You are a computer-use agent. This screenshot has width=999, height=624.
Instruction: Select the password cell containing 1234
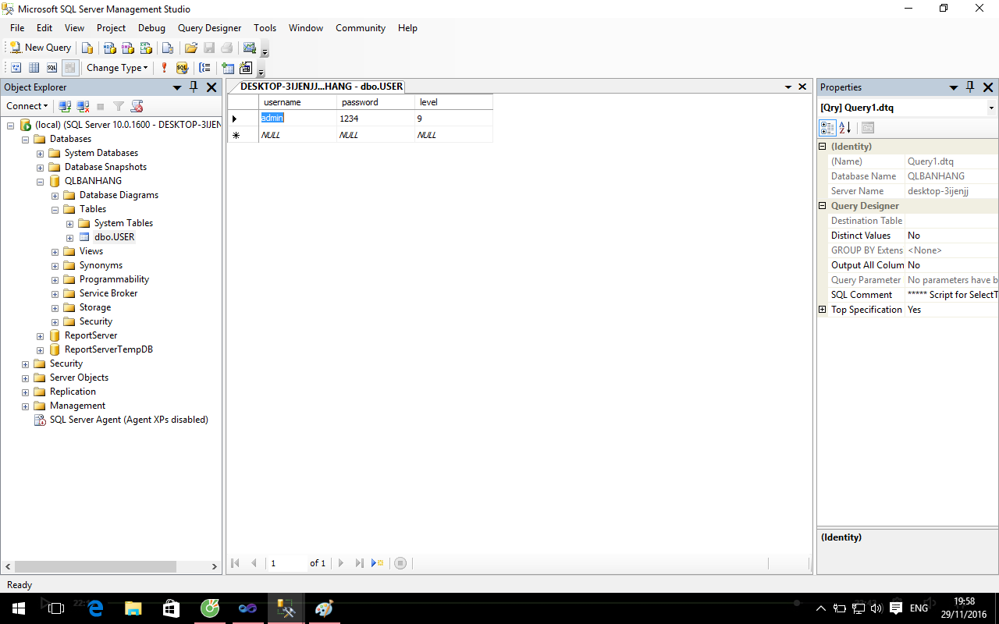tap(375, 119)
